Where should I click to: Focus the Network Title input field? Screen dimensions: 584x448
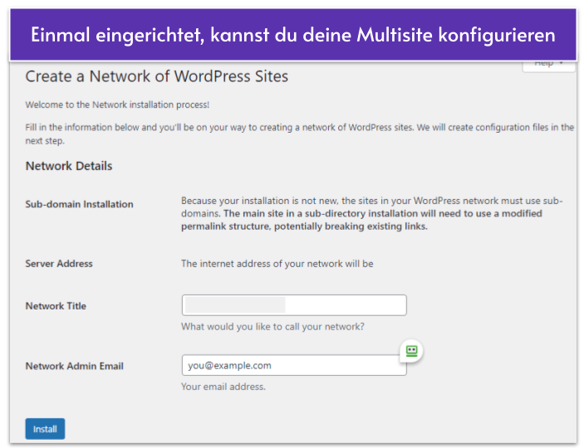tap(294, 305)
